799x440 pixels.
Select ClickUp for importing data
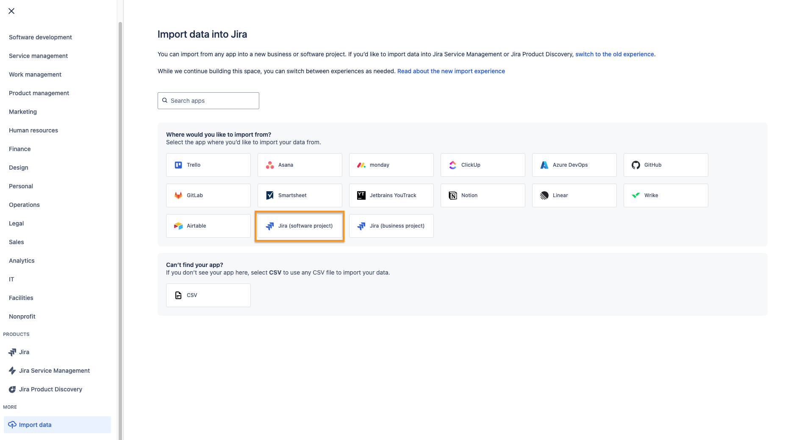[x=483, y=165]
